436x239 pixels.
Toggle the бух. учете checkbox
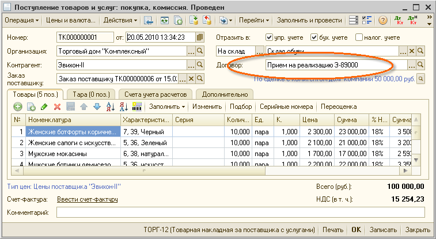click(314, 37)
